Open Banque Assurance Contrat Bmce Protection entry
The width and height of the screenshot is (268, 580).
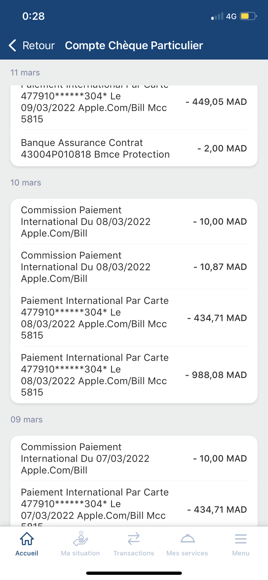click(x=134, y=149)
